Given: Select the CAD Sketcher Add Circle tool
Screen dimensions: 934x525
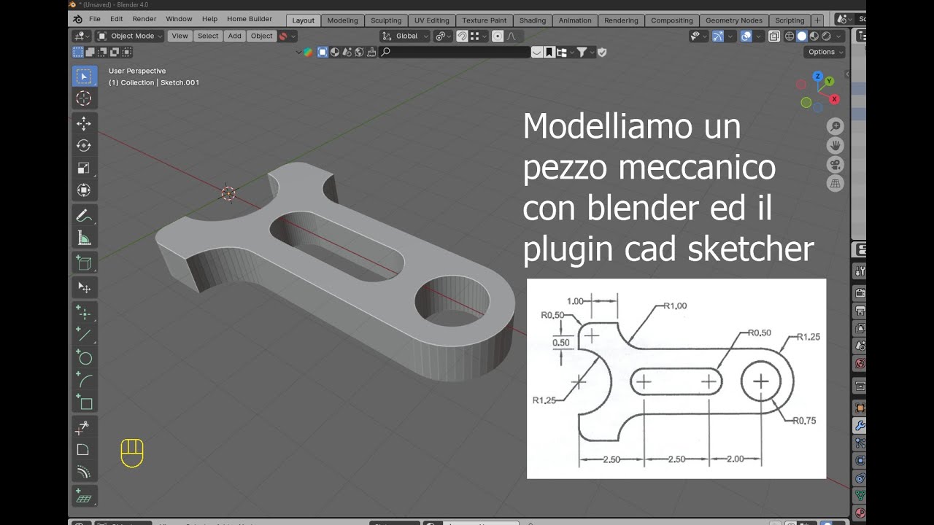Looking at the screenshot, I should coord(84,357).
